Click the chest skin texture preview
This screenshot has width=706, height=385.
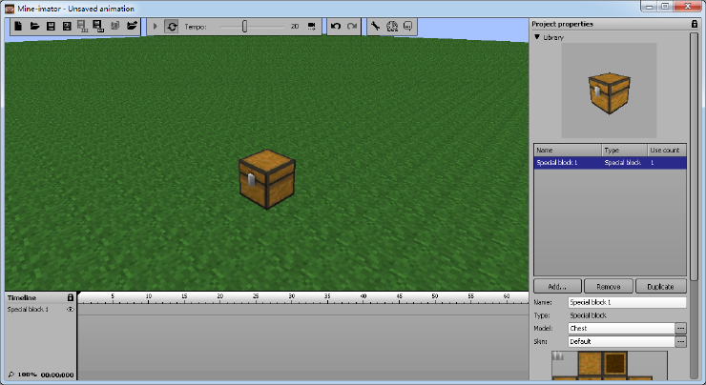610,365
